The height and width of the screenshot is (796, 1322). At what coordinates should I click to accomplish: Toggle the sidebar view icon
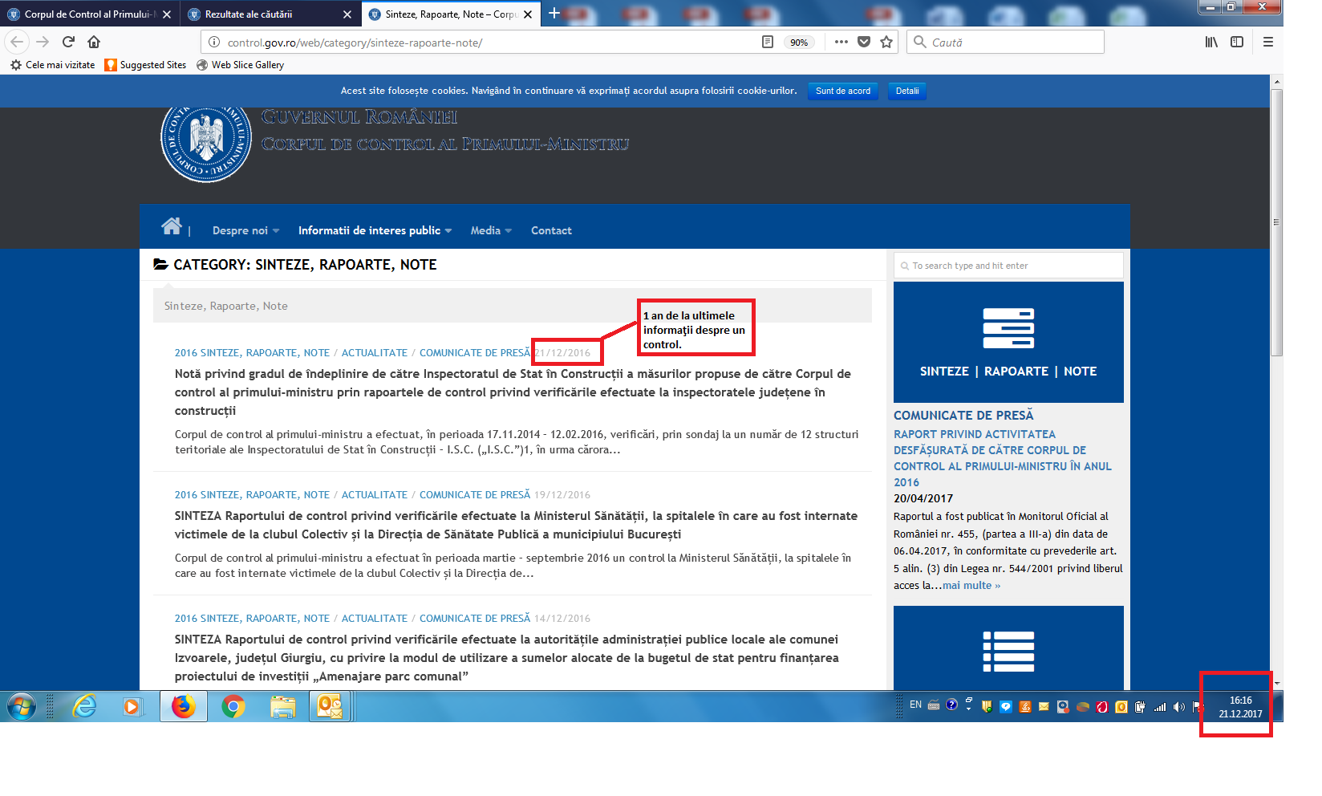tap(1237, 42)
